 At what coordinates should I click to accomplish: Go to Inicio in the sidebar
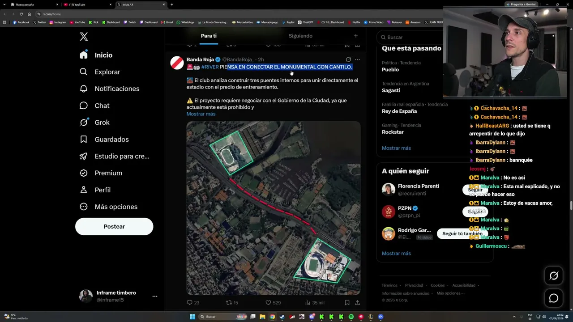coord(96,55)
